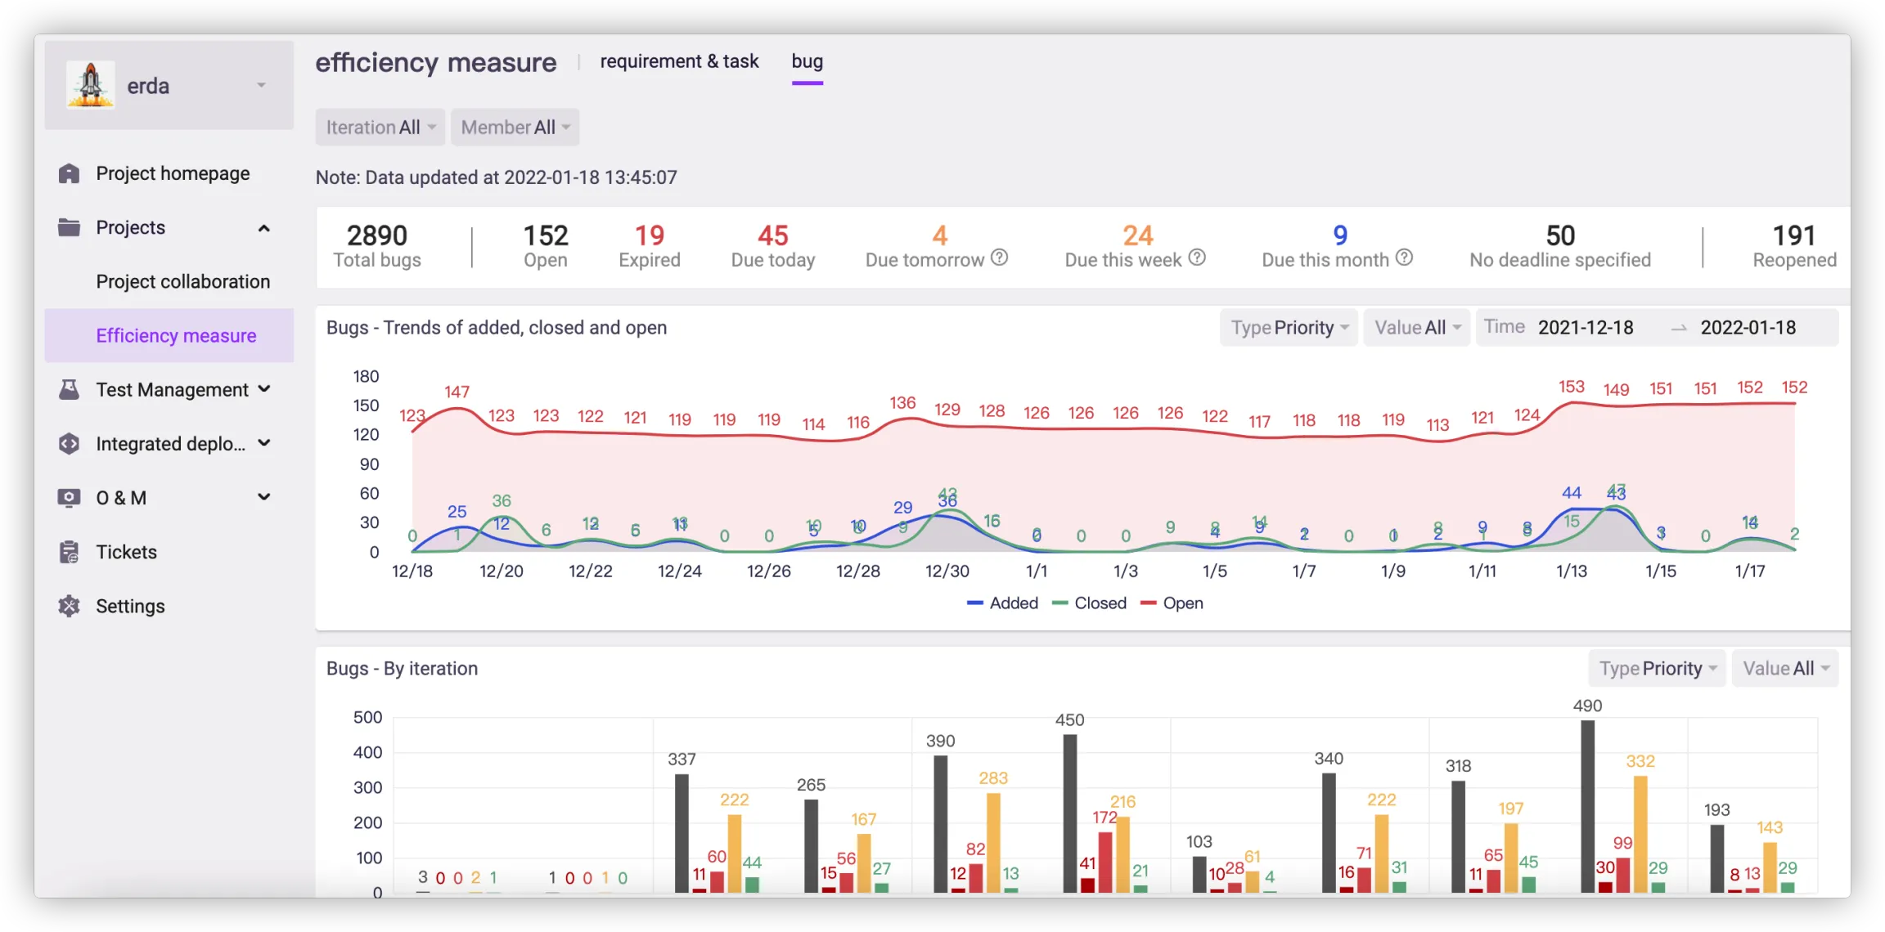Select the bug tab
This screenshot has height=932, width=1885.
point(807,61)
